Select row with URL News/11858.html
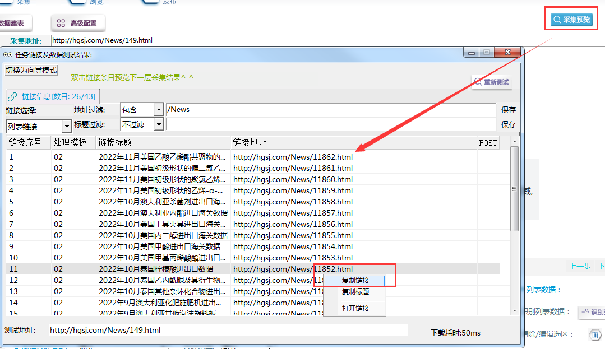605x349 pixels. tap(253, 202)
